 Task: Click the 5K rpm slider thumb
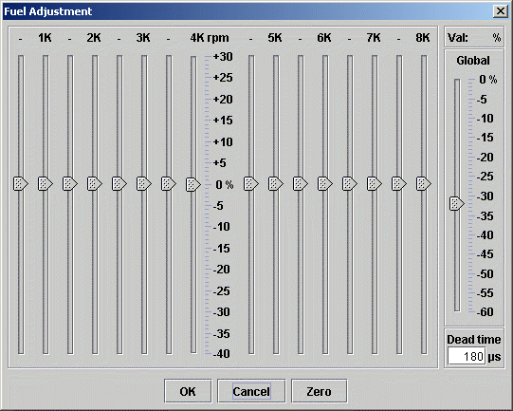point(276,183)
